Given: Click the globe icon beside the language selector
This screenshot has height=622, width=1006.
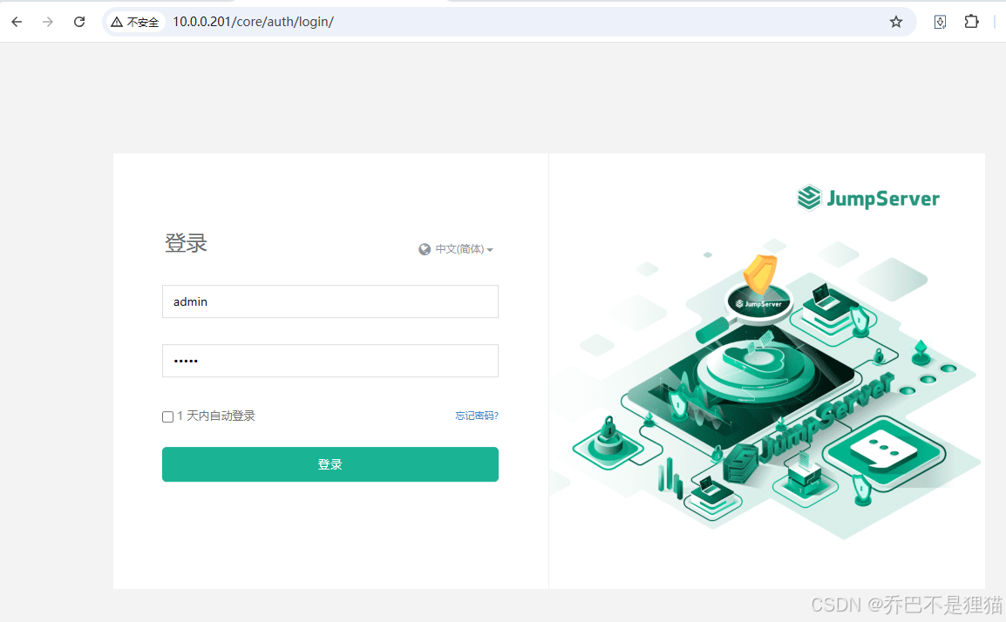Looking at the screenshot, I should [x=425, y=249].
